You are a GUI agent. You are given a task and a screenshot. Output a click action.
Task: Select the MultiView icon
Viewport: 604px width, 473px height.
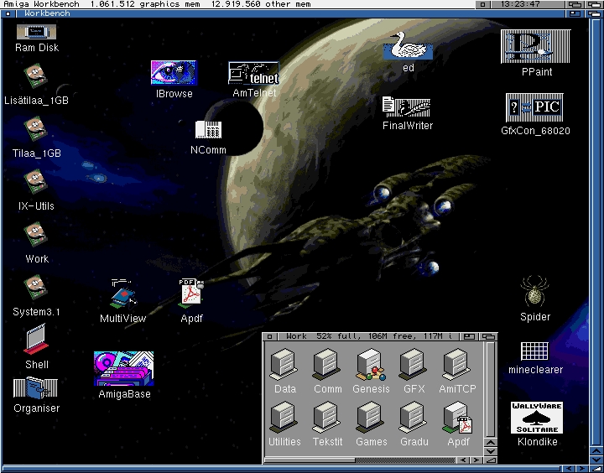tap(122, 294)
